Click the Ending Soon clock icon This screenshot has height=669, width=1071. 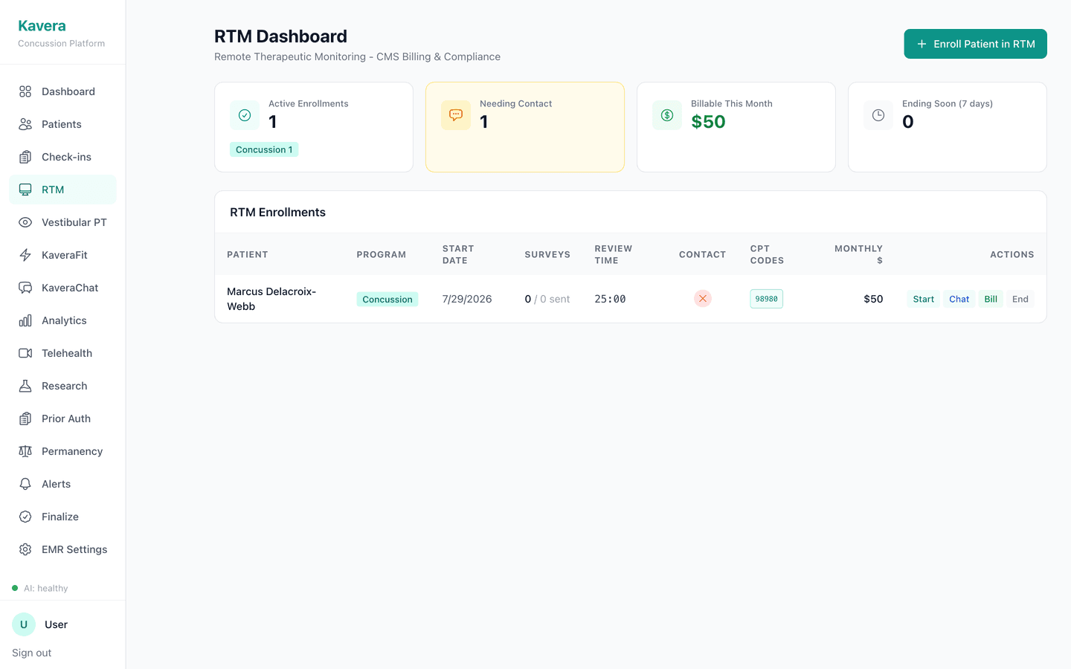click(878, 115)
